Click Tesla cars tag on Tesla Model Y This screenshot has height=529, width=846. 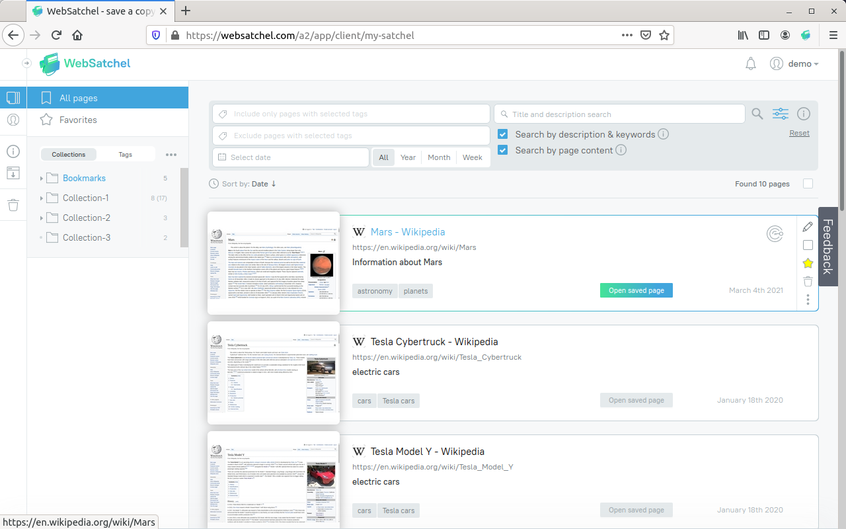pos(399,510)
